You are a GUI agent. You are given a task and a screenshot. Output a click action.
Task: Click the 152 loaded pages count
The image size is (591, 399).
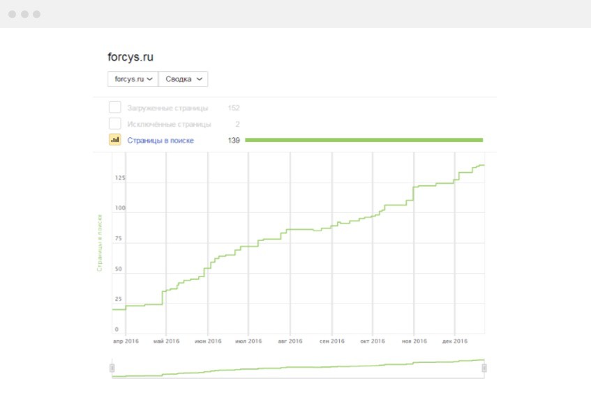click(x=234, y=108)
